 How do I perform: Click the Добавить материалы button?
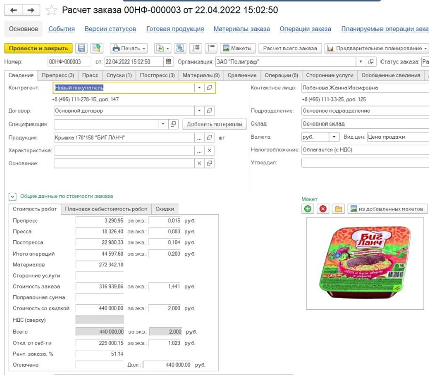(214, 124)
